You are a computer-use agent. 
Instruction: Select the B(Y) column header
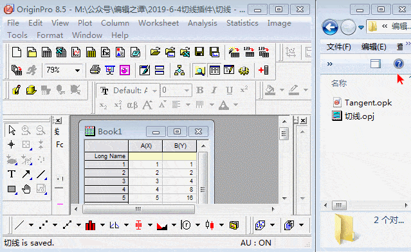179,146
